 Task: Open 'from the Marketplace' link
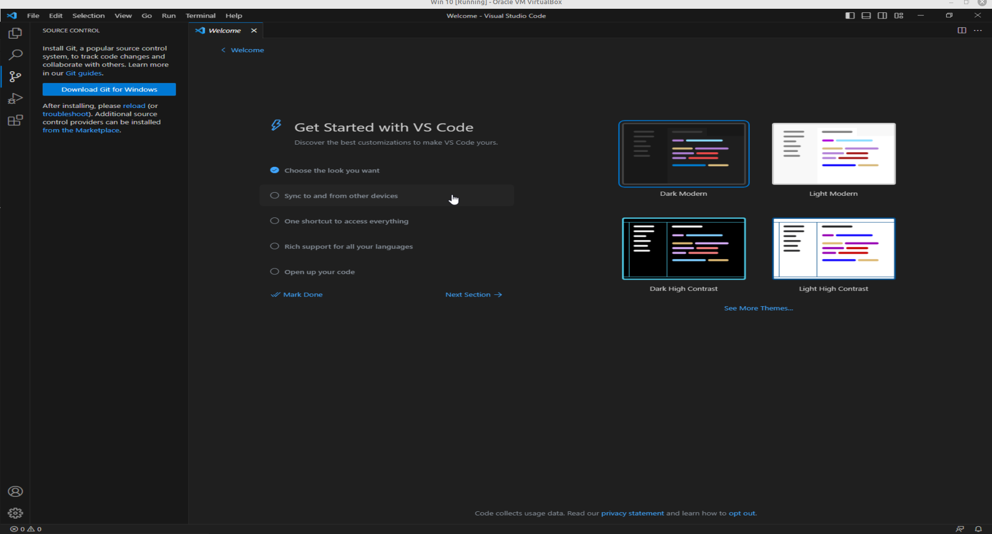81,131
